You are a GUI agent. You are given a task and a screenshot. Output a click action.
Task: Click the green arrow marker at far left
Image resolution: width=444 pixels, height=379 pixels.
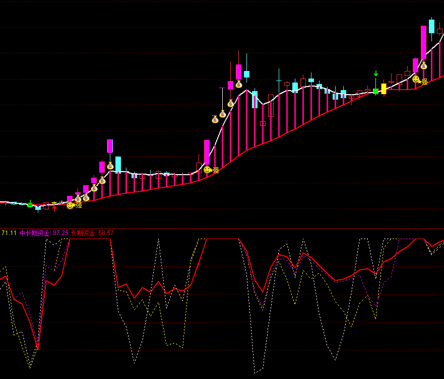30,204
